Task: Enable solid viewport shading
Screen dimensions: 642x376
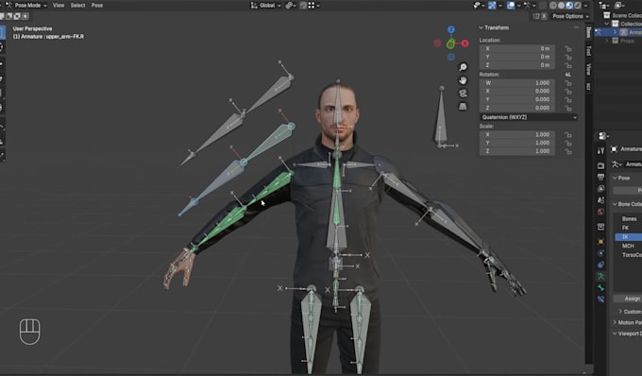Action: pos(562,6)
